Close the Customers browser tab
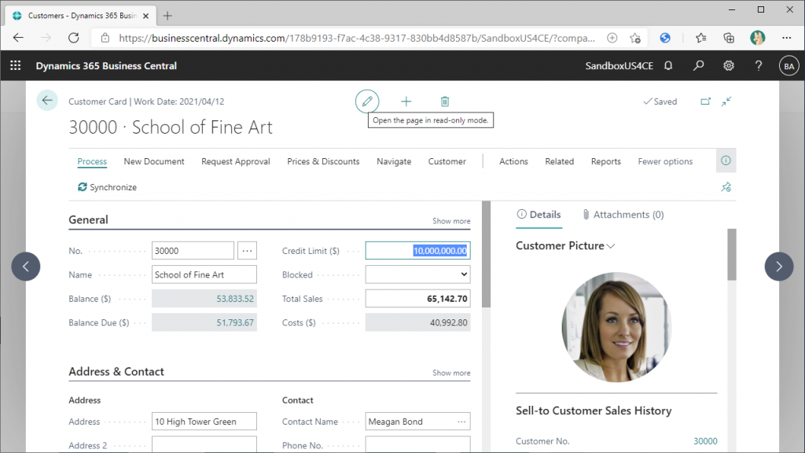The height and width of the screenshot is (453, 805). pyautogui.click(x=145, y=16)
